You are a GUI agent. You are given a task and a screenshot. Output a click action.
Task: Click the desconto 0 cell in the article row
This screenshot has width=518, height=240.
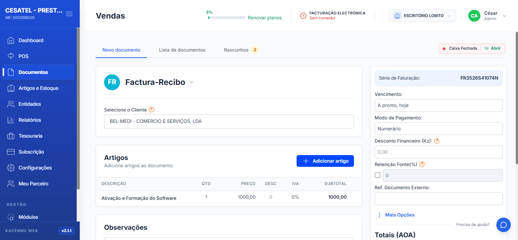[x=271, y=197]
